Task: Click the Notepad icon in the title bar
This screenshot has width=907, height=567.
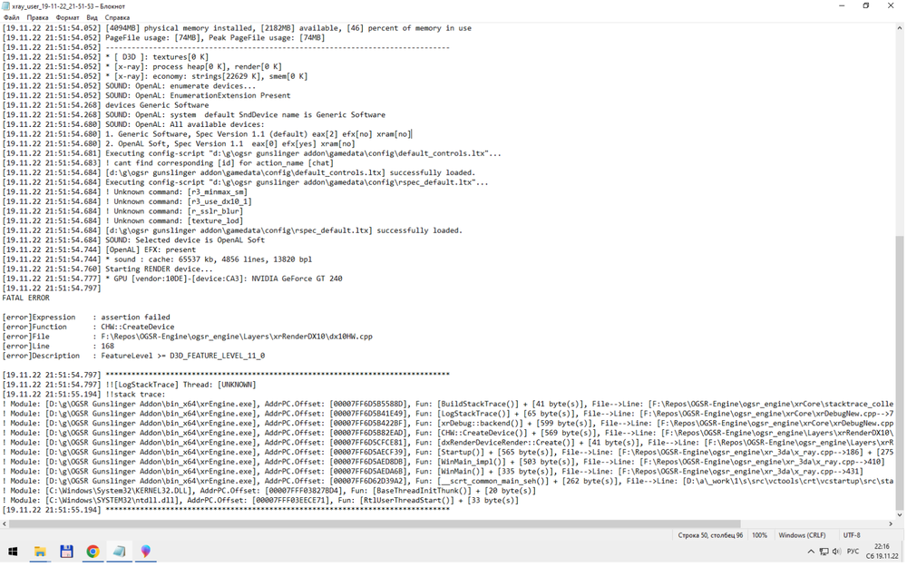Action: click(x=6, y=5)
